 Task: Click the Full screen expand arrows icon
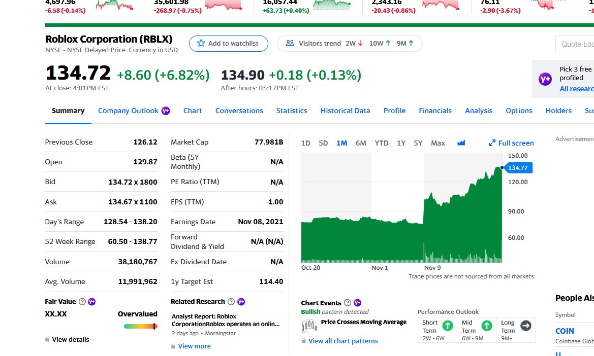[492, 143]
